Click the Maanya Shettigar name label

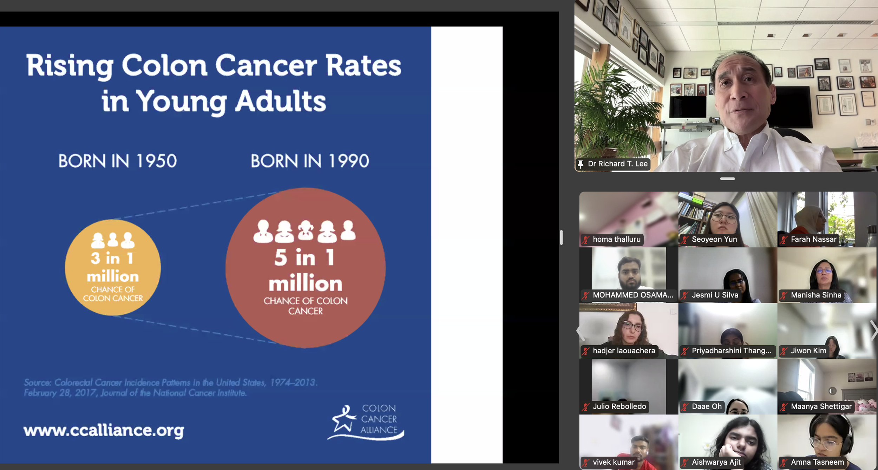pos(821,407)
